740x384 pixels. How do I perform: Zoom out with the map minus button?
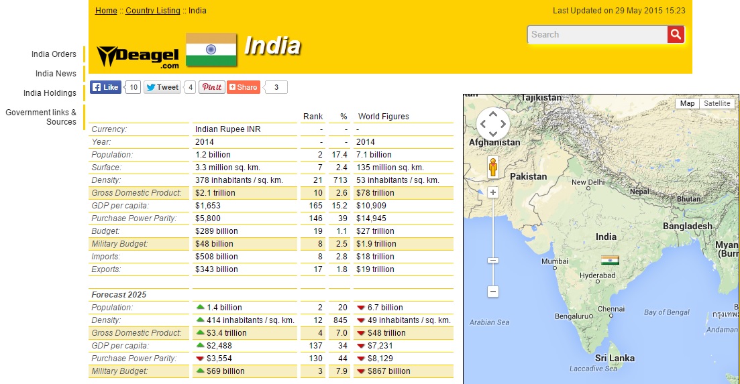tap(493, 292)
